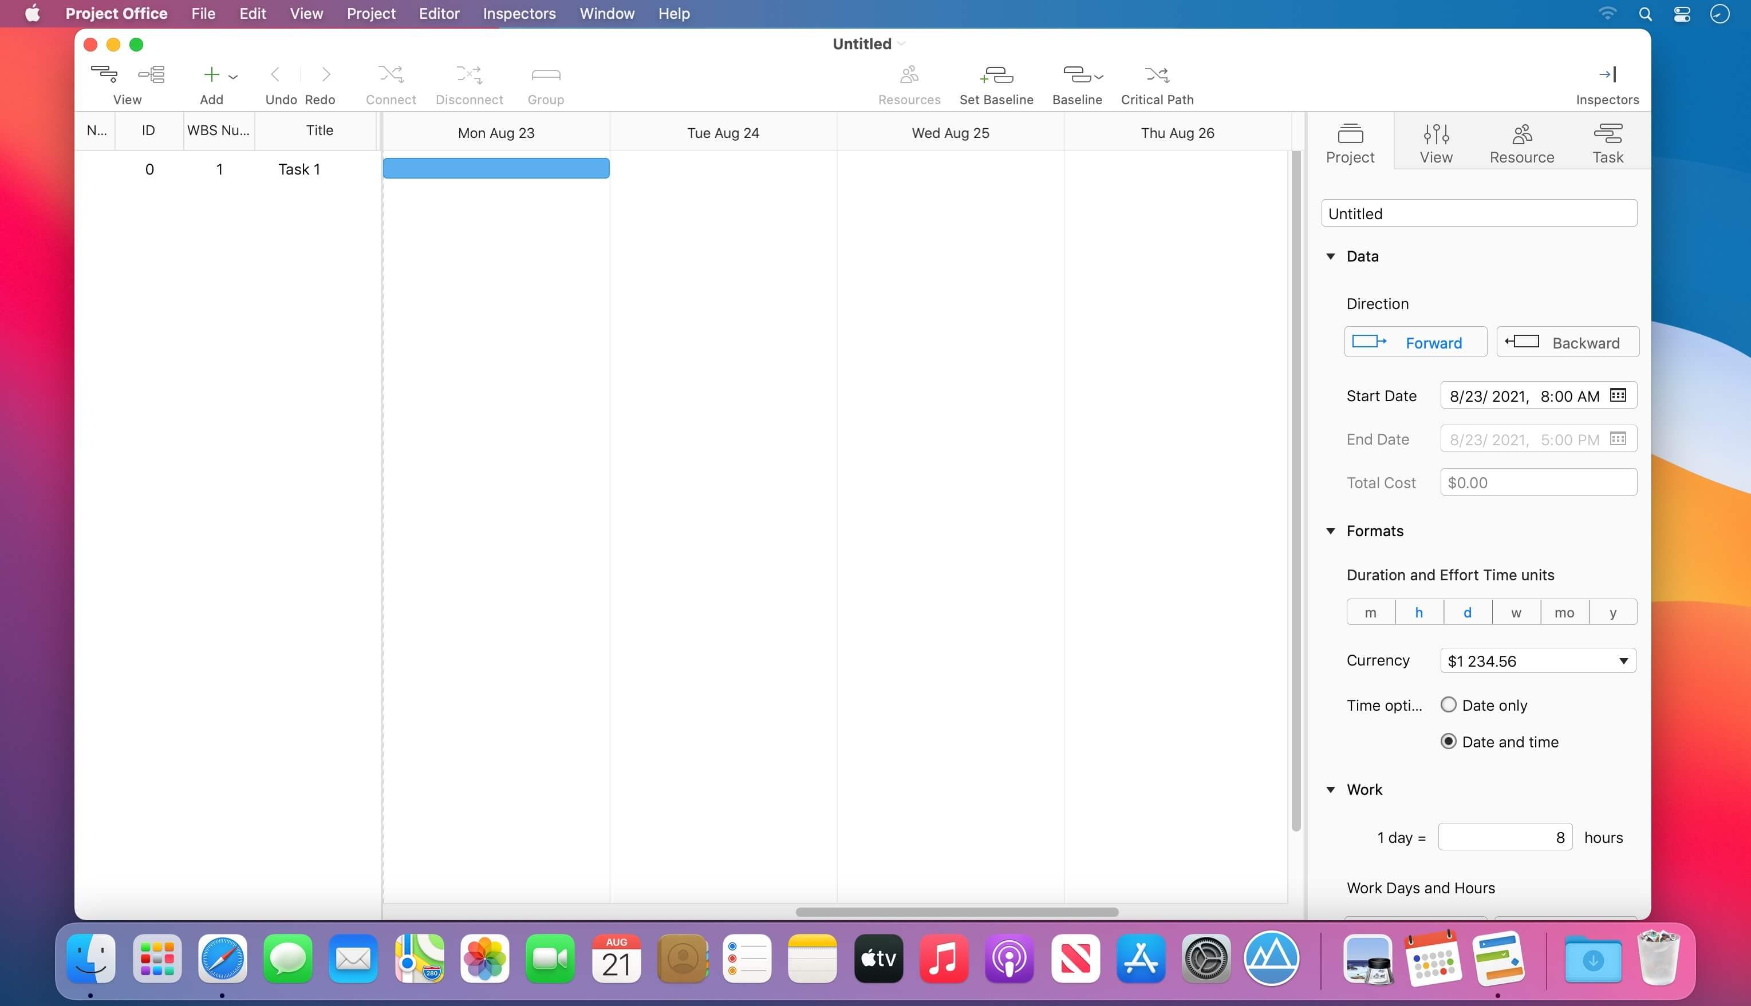The image size is (1751, 1006).
Task: Click the Gantt chart View icon
Action: 104,74
